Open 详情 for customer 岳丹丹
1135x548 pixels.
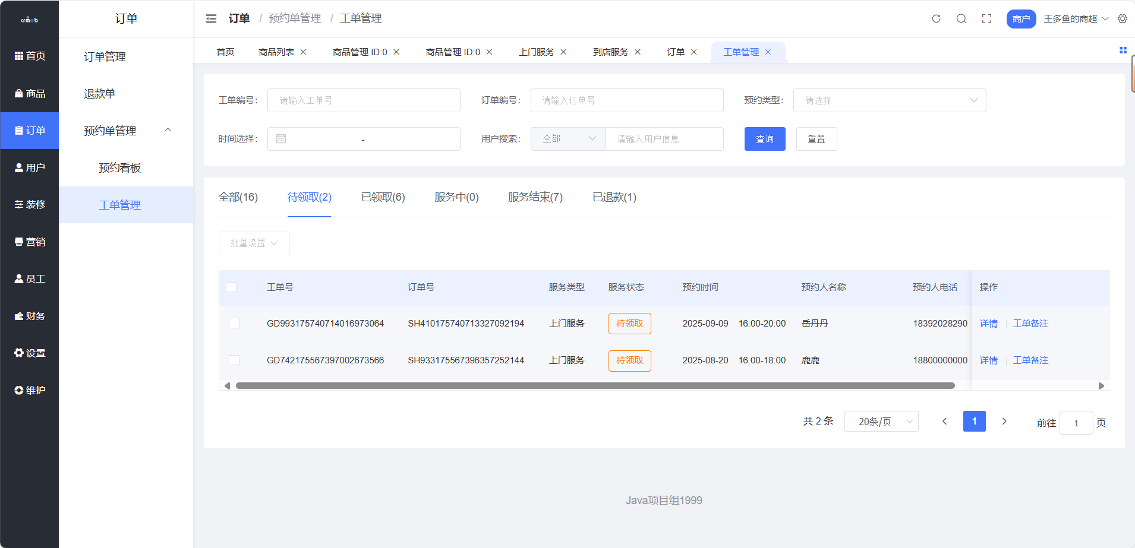(x=988, y=324)
